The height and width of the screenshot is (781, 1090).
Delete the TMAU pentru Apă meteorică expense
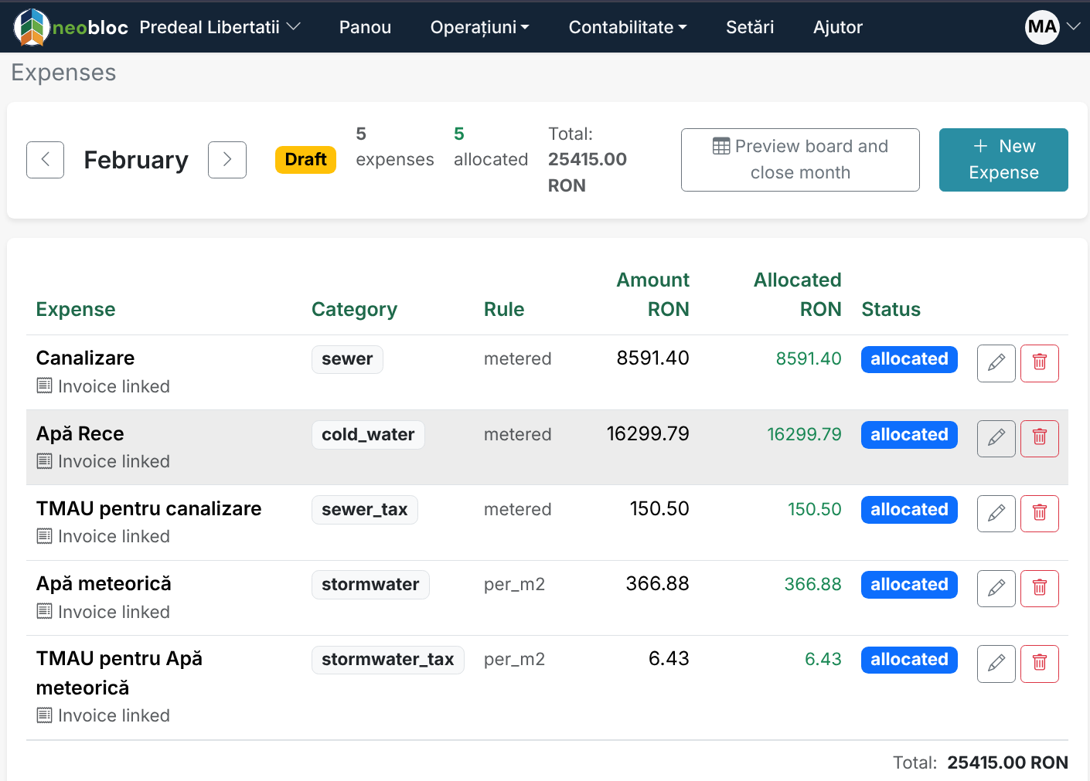(x=1040, y=664)
